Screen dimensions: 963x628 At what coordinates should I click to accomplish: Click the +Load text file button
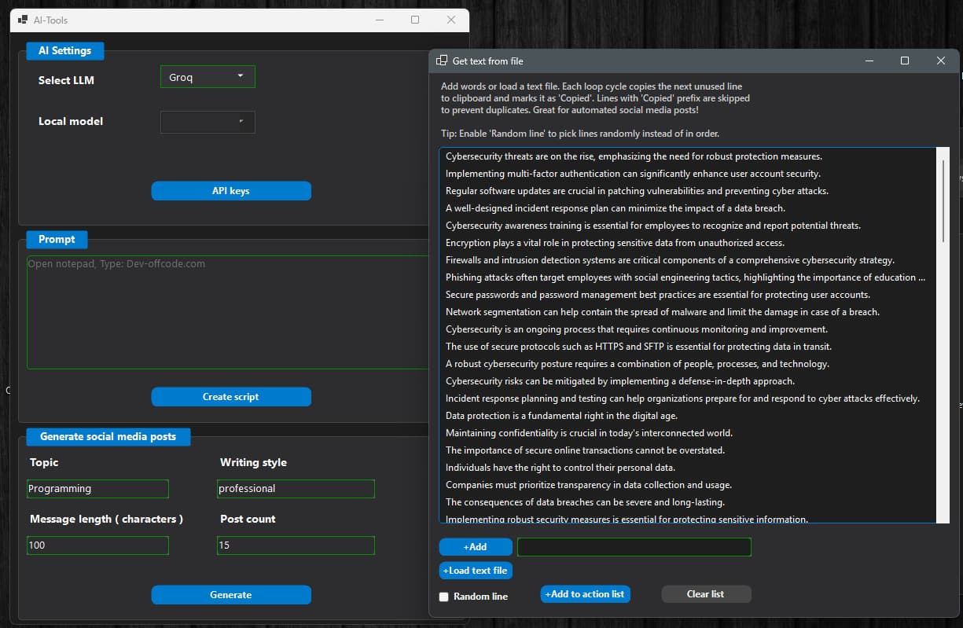[x=476, y=571]
